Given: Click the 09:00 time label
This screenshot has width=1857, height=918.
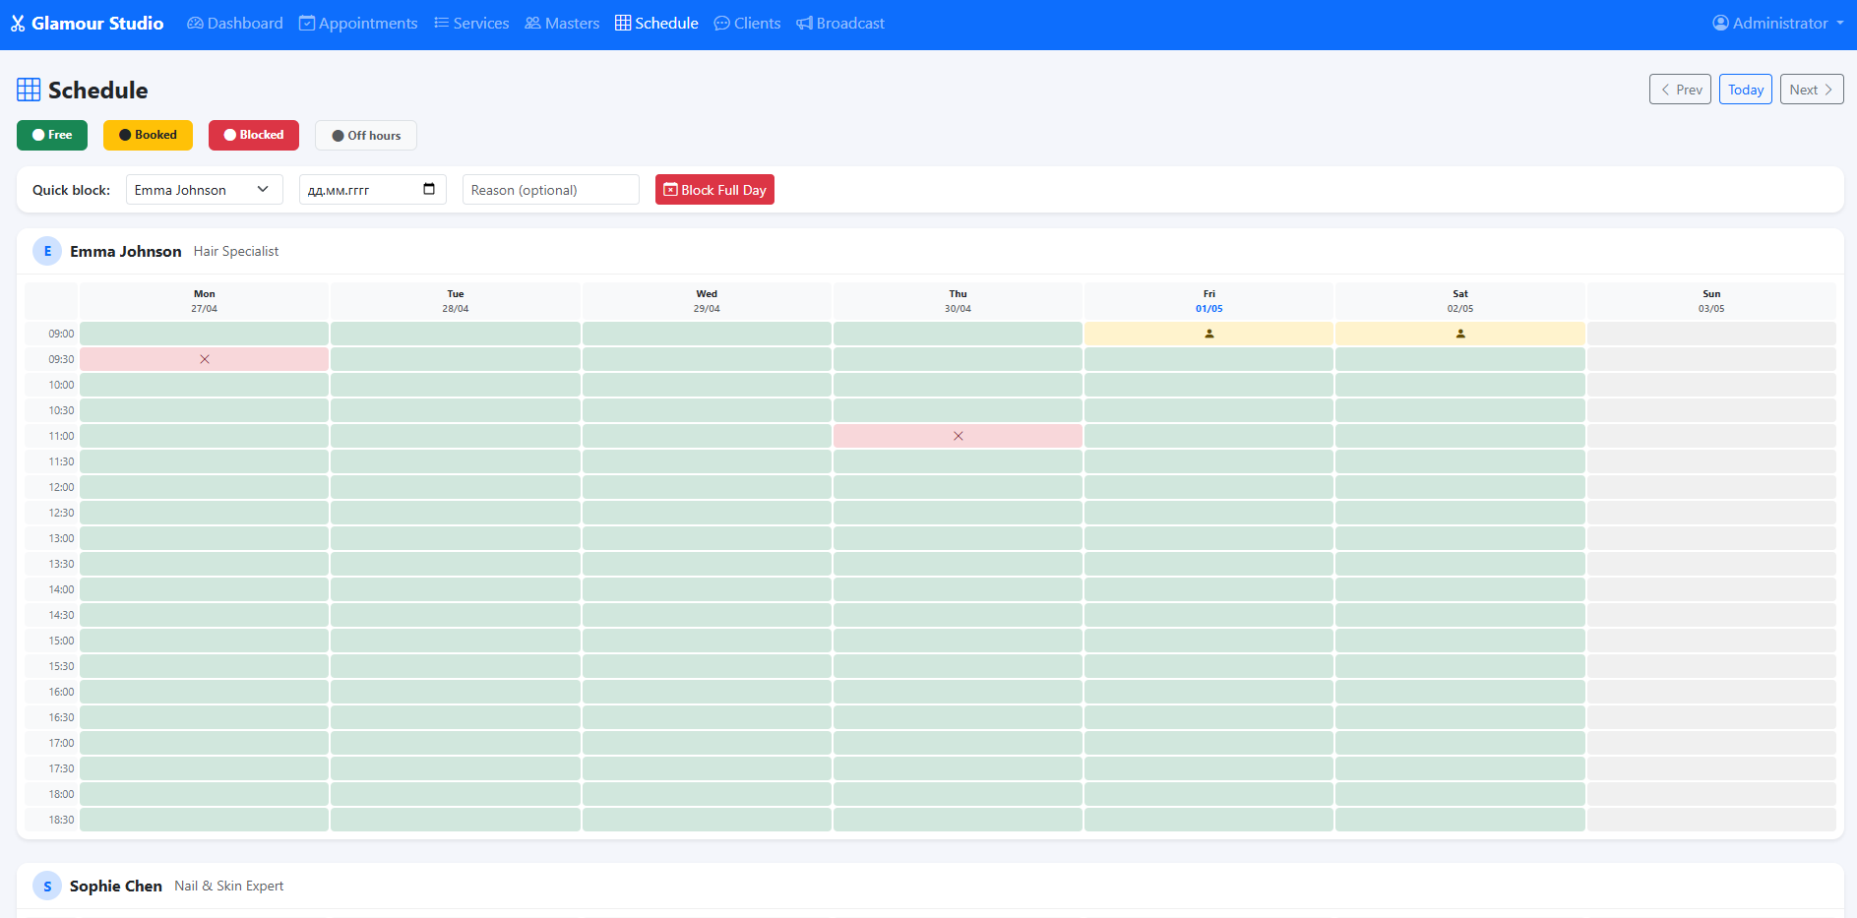Looking at the screenshot, I should (x=61, y=334).
